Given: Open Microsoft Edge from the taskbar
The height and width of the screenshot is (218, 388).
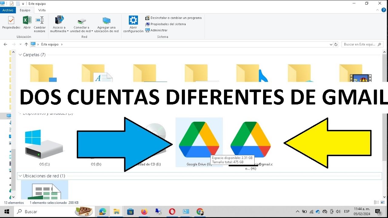Looking at the screenshot, I should [x=102, y=212].
